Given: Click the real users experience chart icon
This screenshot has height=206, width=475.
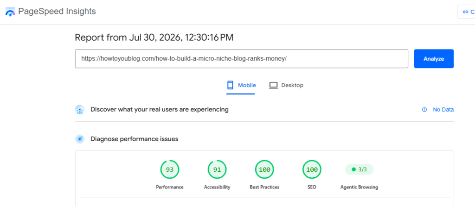Looking at the screenshot, I should click(x=80, y=110).
